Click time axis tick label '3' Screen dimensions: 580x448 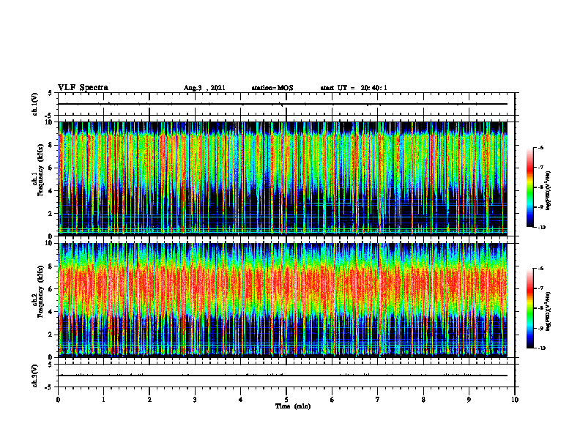pyautogui.click(x=195, y=400)
